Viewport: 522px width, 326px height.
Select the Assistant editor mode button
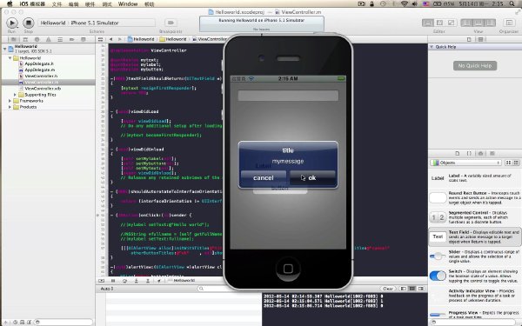(x=439, y=23)
